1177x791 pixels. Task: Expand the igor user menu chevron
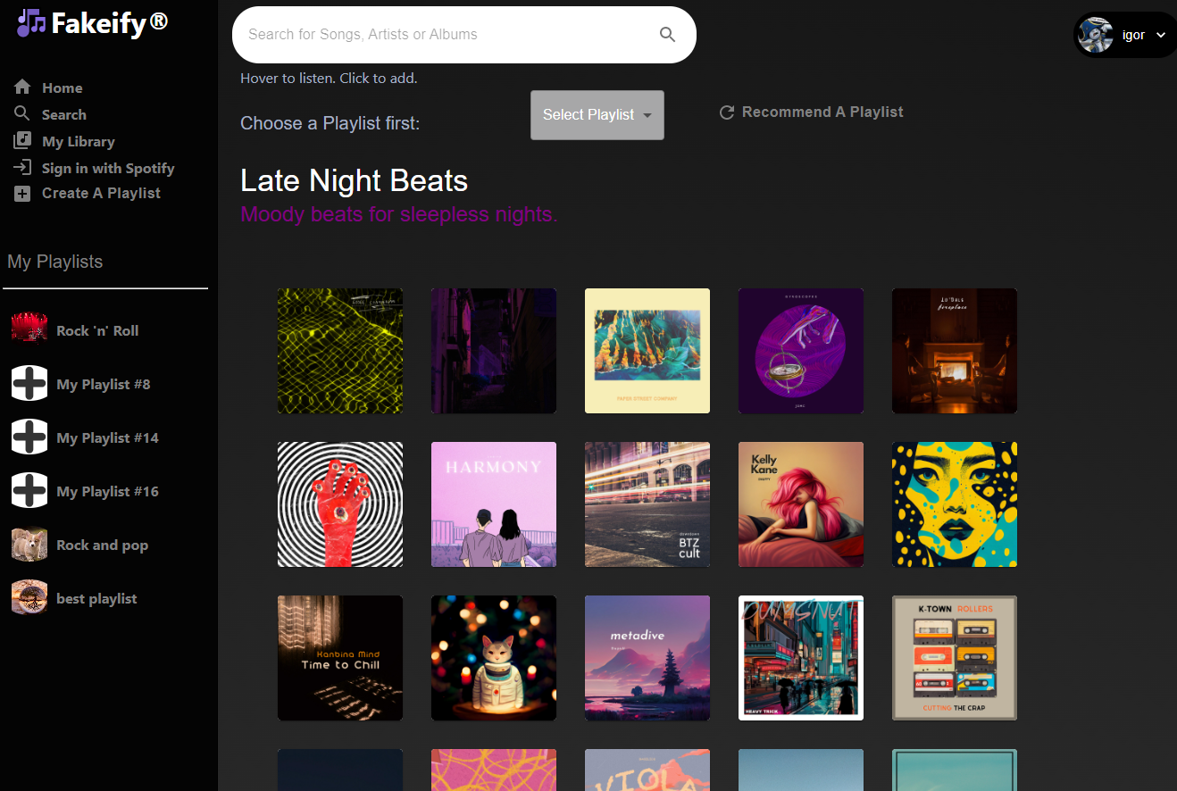(1160, 35)
